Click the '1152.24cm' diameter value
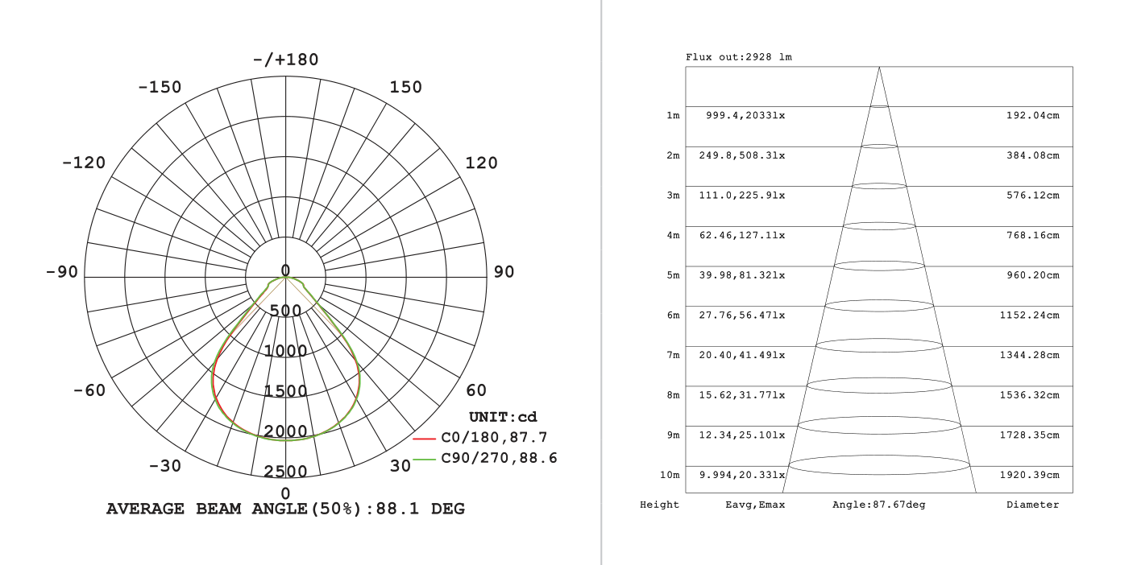The image size is (1137, 565). click(1030, 315)
